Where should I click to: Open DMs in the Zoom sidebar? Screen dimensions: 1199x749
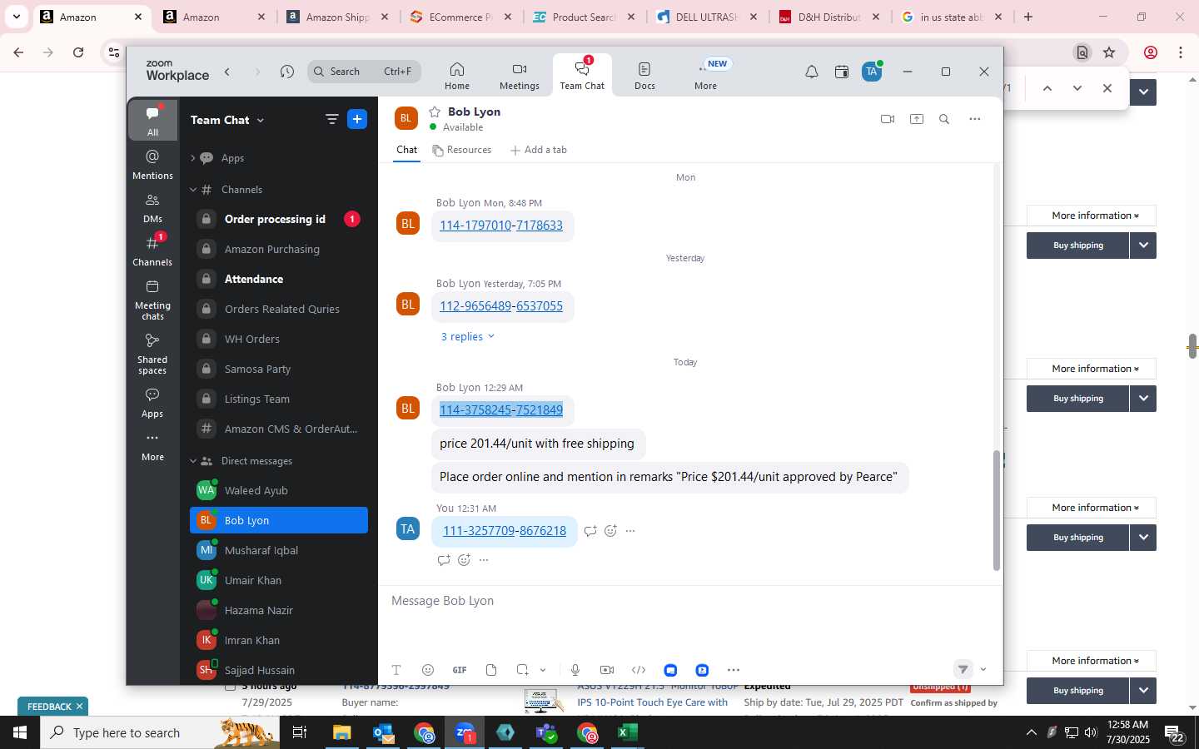coord(153,208)
